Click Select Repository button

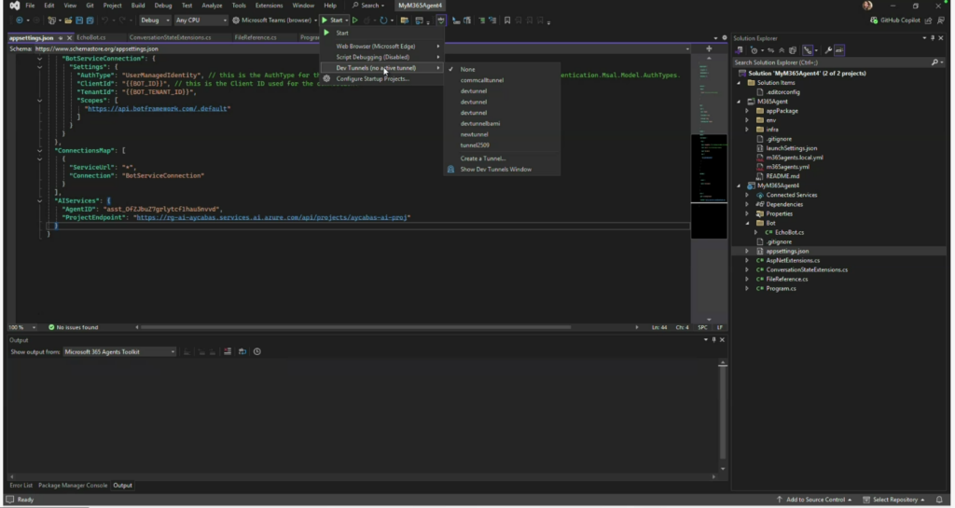893,500
